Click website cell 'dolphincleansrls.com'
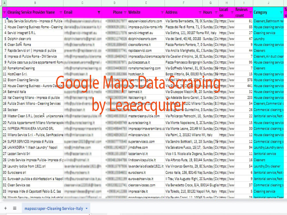 click(146, 39)
